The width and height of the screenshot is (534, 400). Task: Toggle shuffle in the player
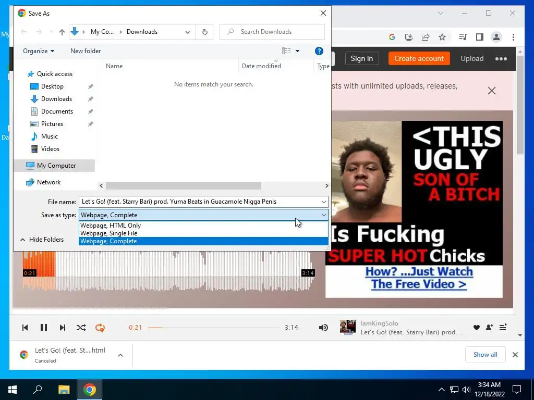81,328
